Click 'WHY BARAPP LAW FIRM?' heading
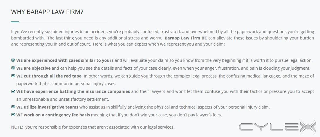 [47, 12]
